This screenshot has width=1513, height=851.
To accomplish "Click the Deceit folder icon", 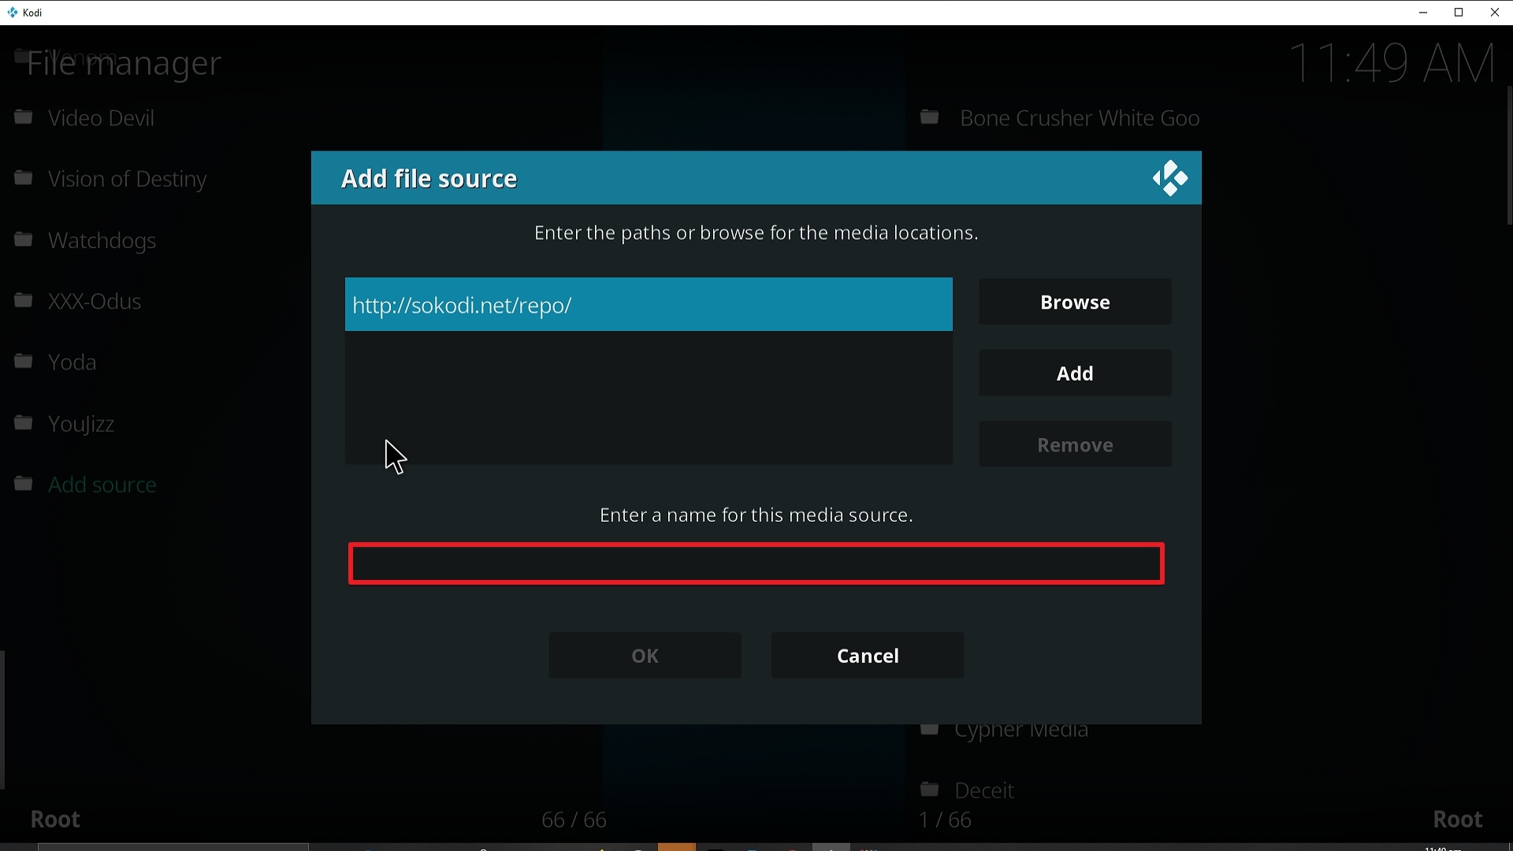I will point(931,790).
